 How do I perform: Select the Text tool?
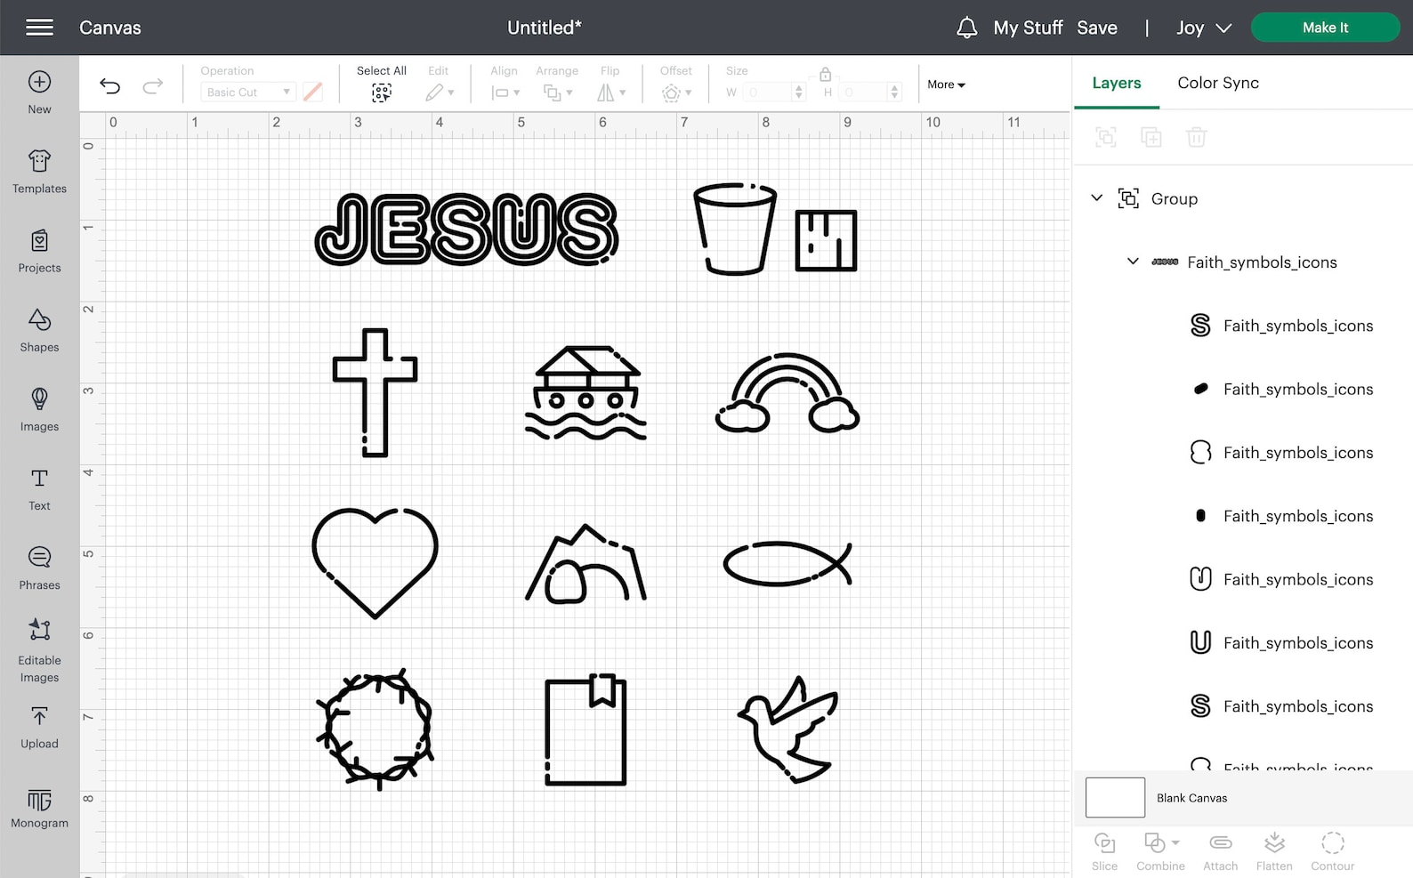pyautogui.click(x=39, y=489)
